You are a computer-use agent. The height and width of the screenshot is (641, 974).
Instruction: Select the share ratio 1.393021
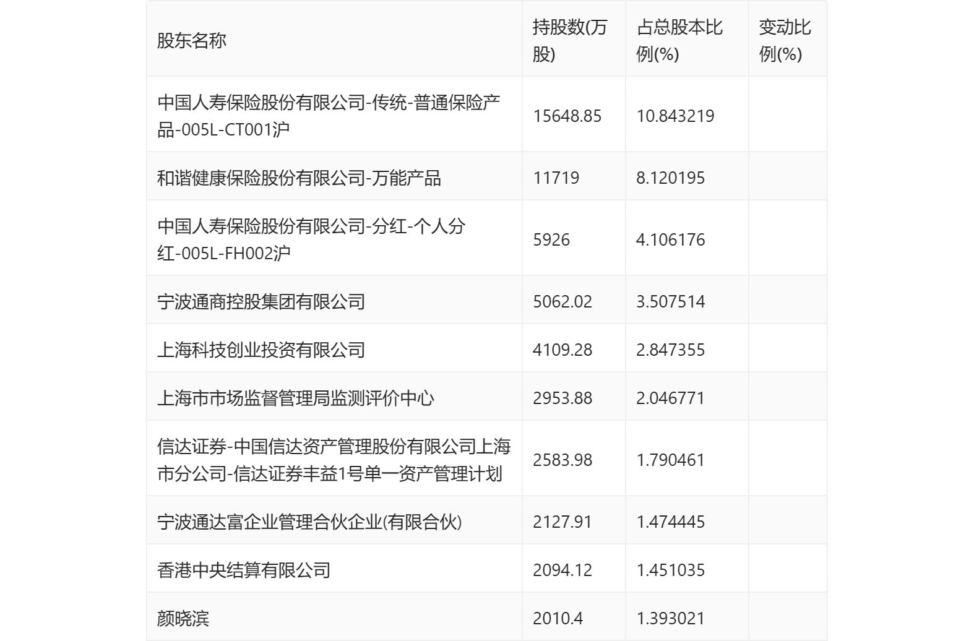[x=670, y=619]
